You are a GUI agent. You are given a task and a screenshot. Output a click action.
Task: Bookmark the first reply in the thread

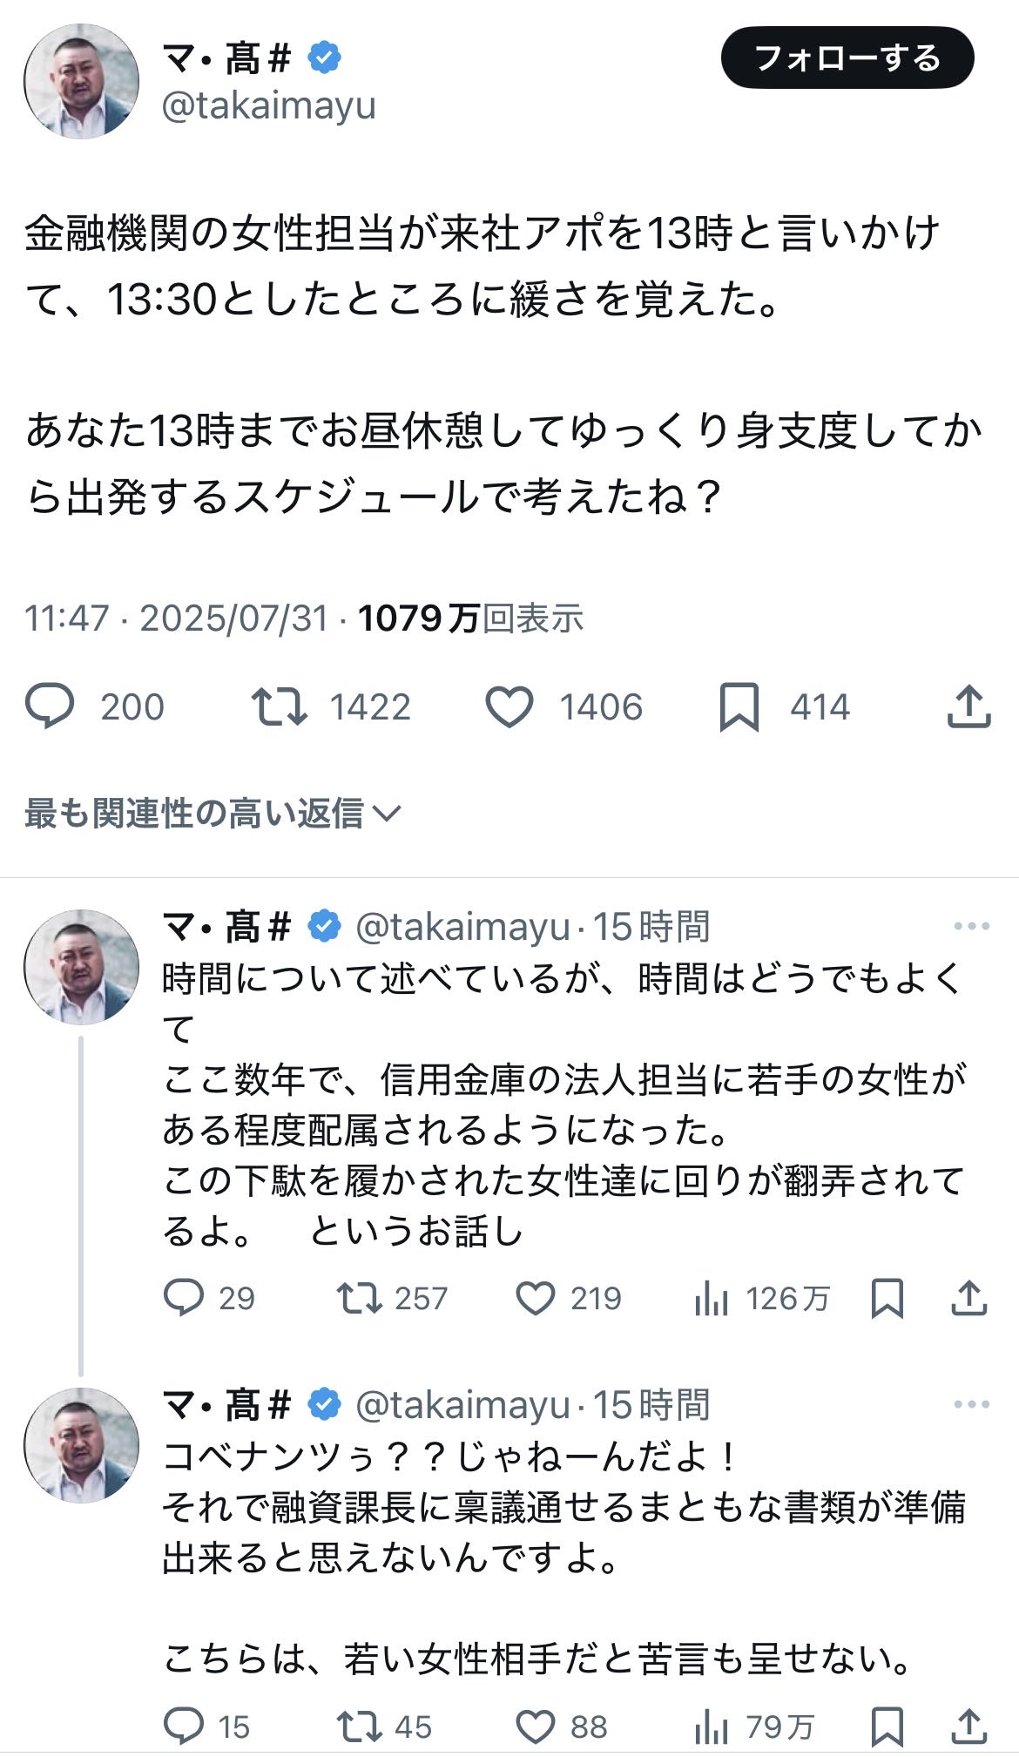coord(887,1298)
